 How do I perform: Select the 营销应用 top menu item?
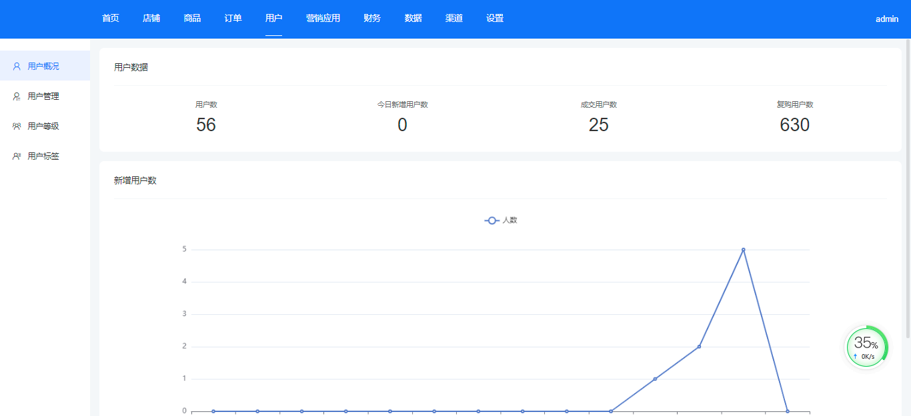tap(323, 19)
